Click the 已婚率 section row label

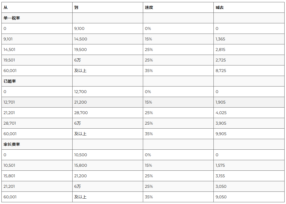click(x=10, y=81)
